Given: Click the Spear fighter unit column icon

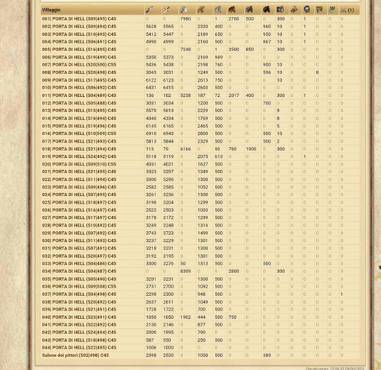Looking at the screenshot, I should point(149,10).
